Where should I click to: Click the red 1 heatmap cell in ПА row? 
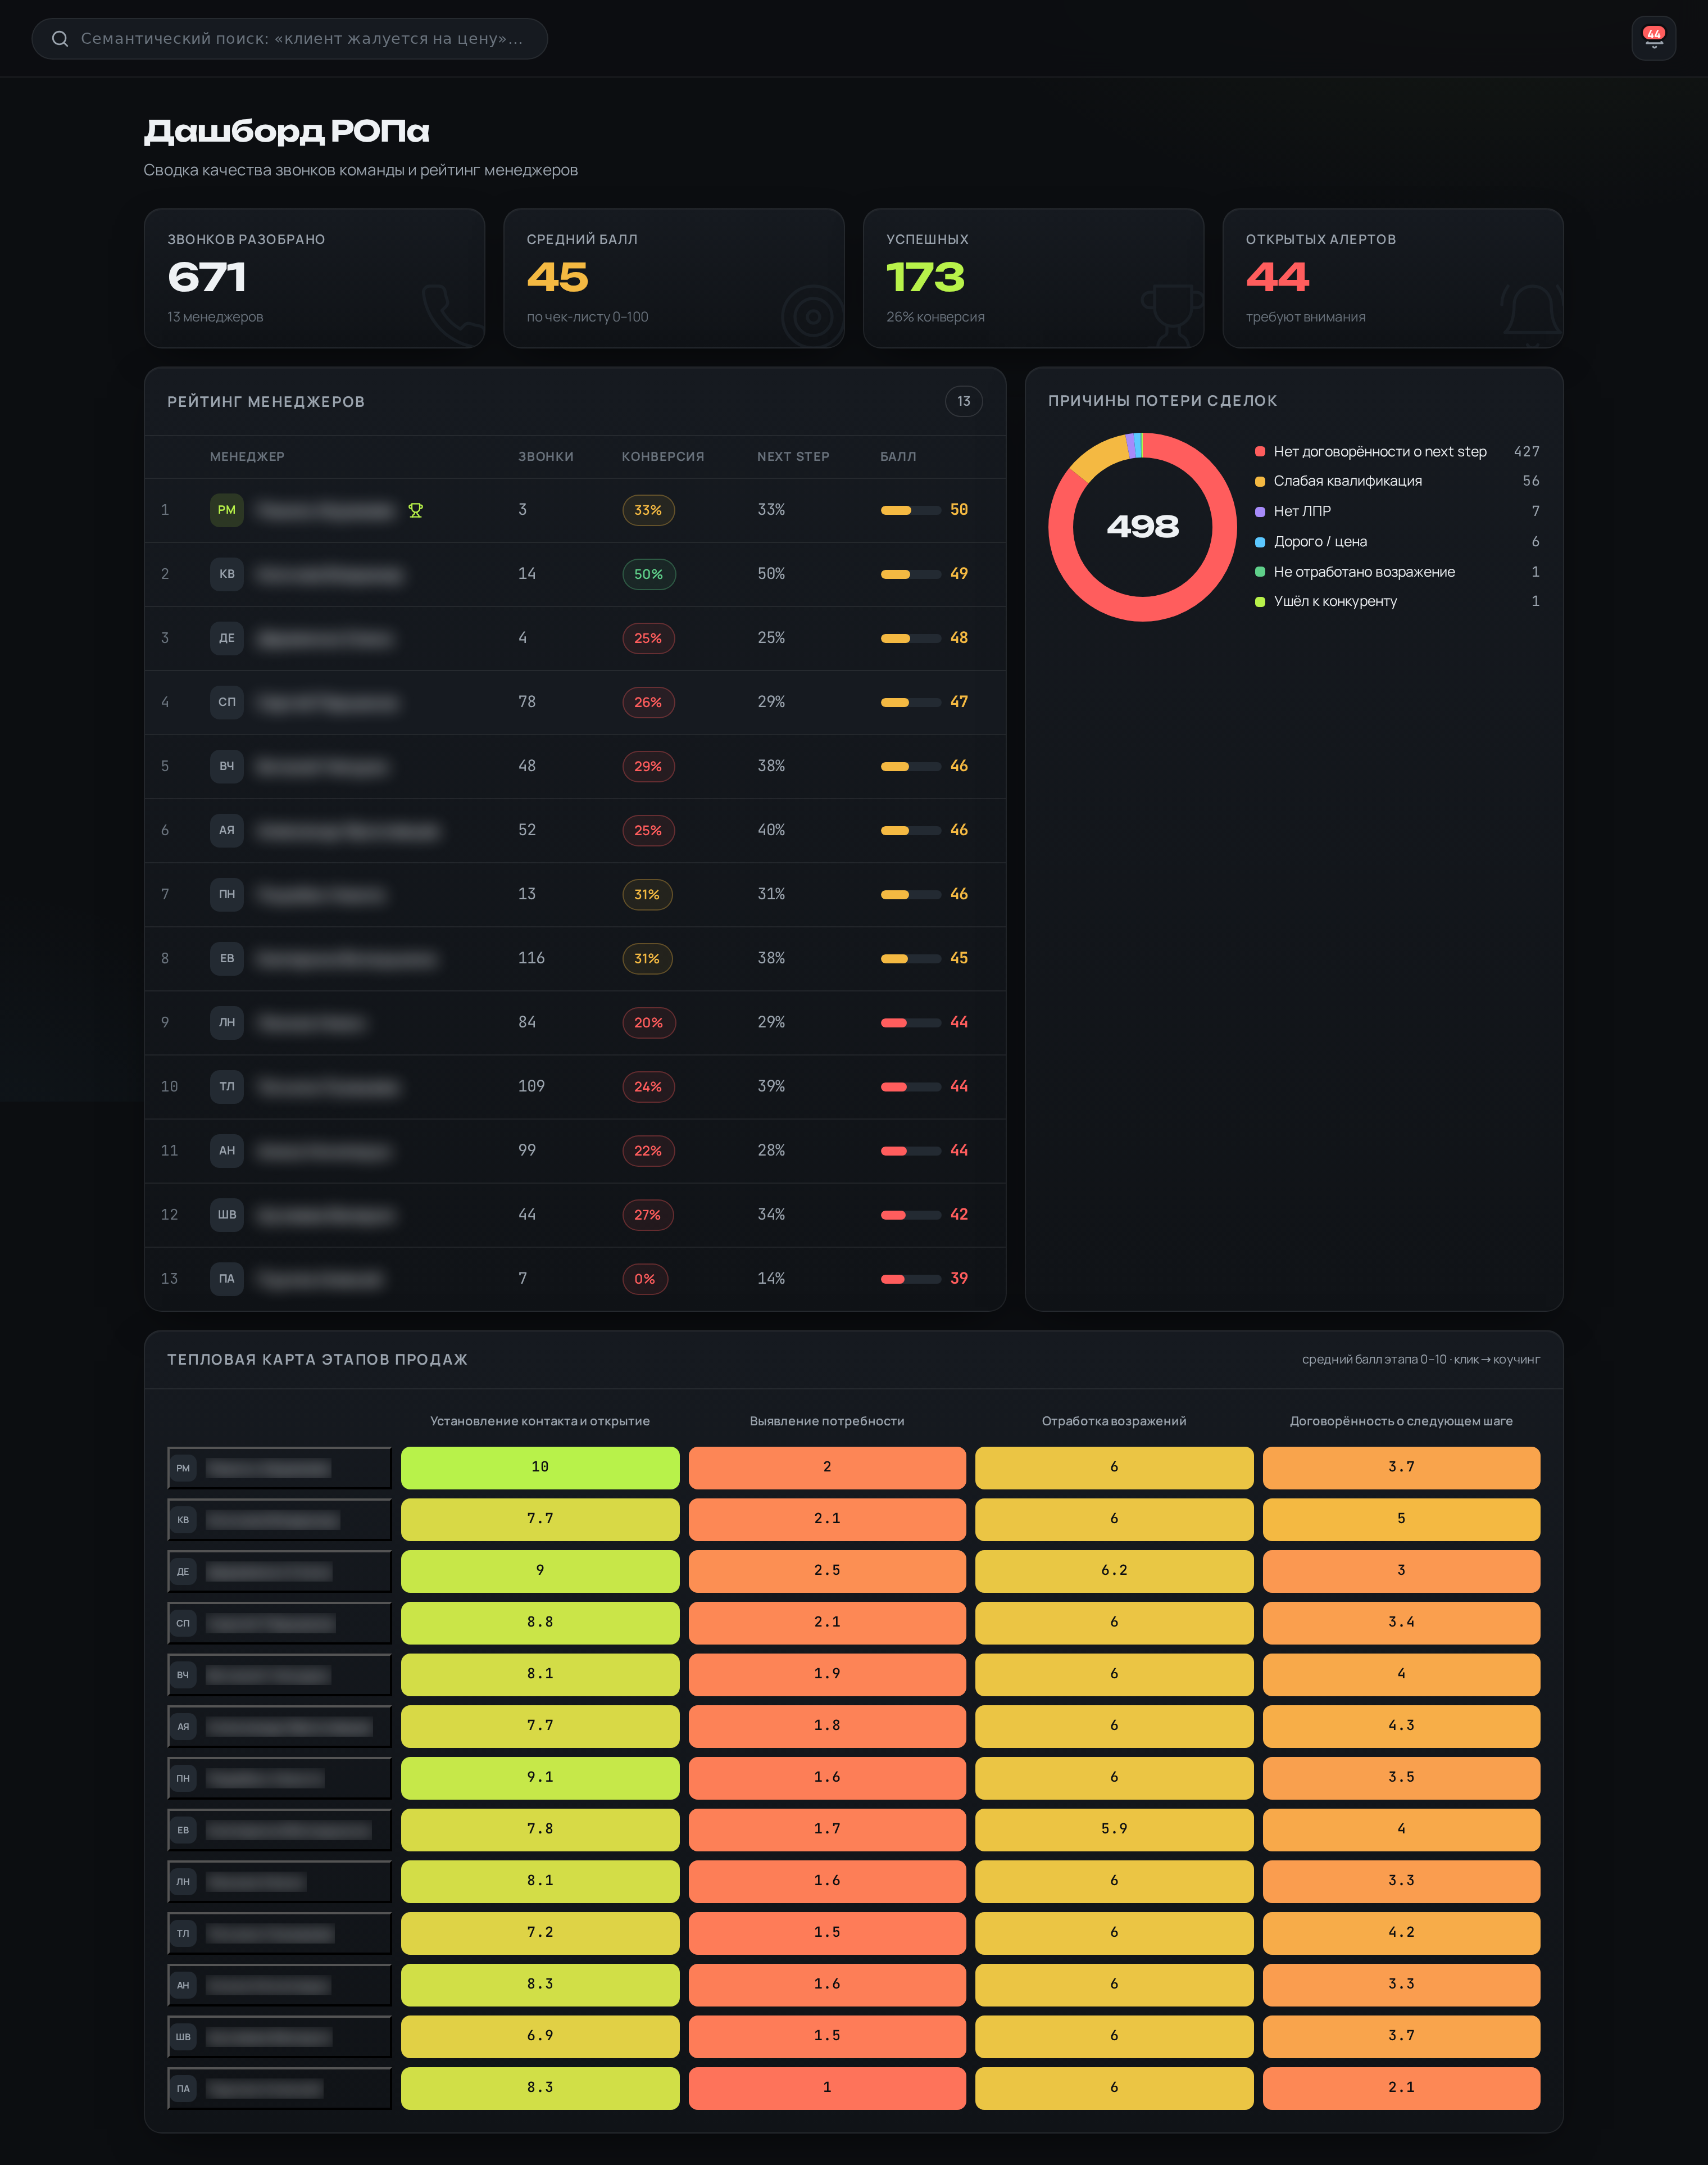click(827, 2088)
